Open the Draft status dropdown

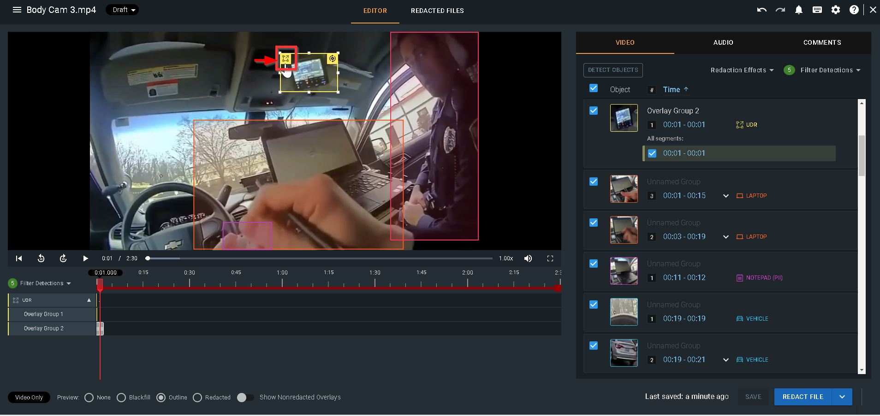[x=122, y=10]
